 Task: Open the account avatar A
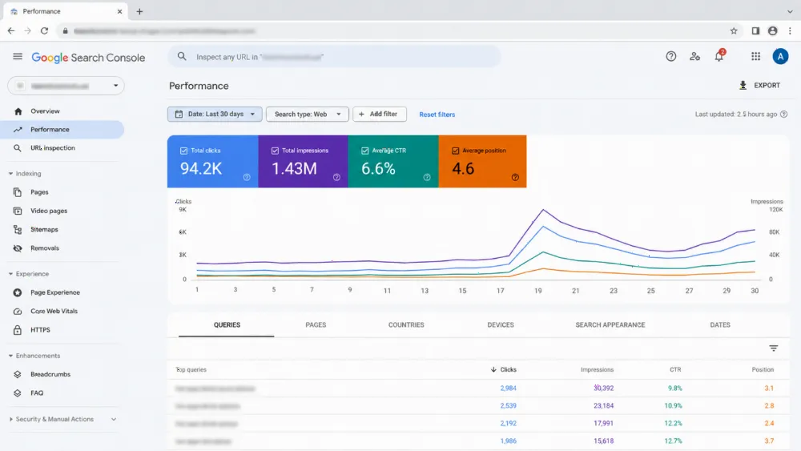pos(780,57)
